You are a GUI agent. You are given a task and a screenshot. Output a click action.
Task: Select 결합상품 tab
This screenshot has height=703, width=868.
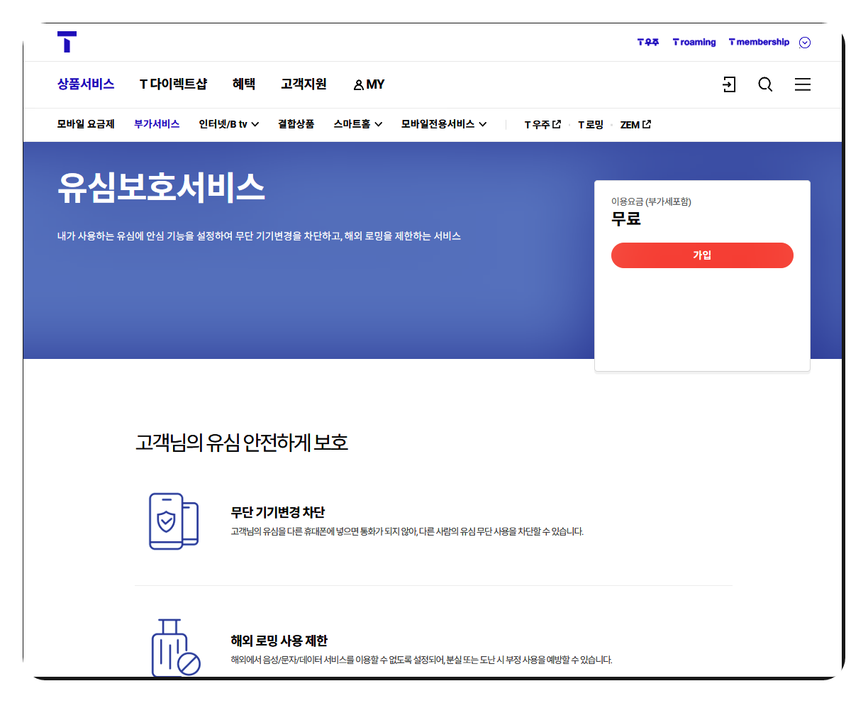click(296, 124)
